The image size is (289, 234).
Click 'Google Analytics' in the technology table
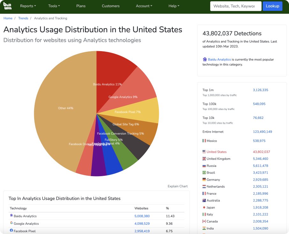tap(26, 223)
